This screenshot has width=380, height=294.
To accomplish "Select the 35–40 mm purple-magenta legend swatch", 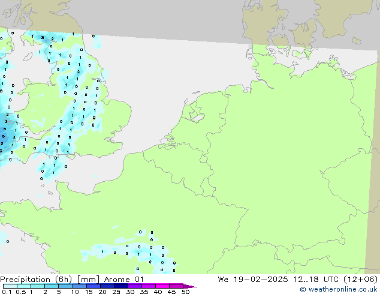I will (149, 286).
